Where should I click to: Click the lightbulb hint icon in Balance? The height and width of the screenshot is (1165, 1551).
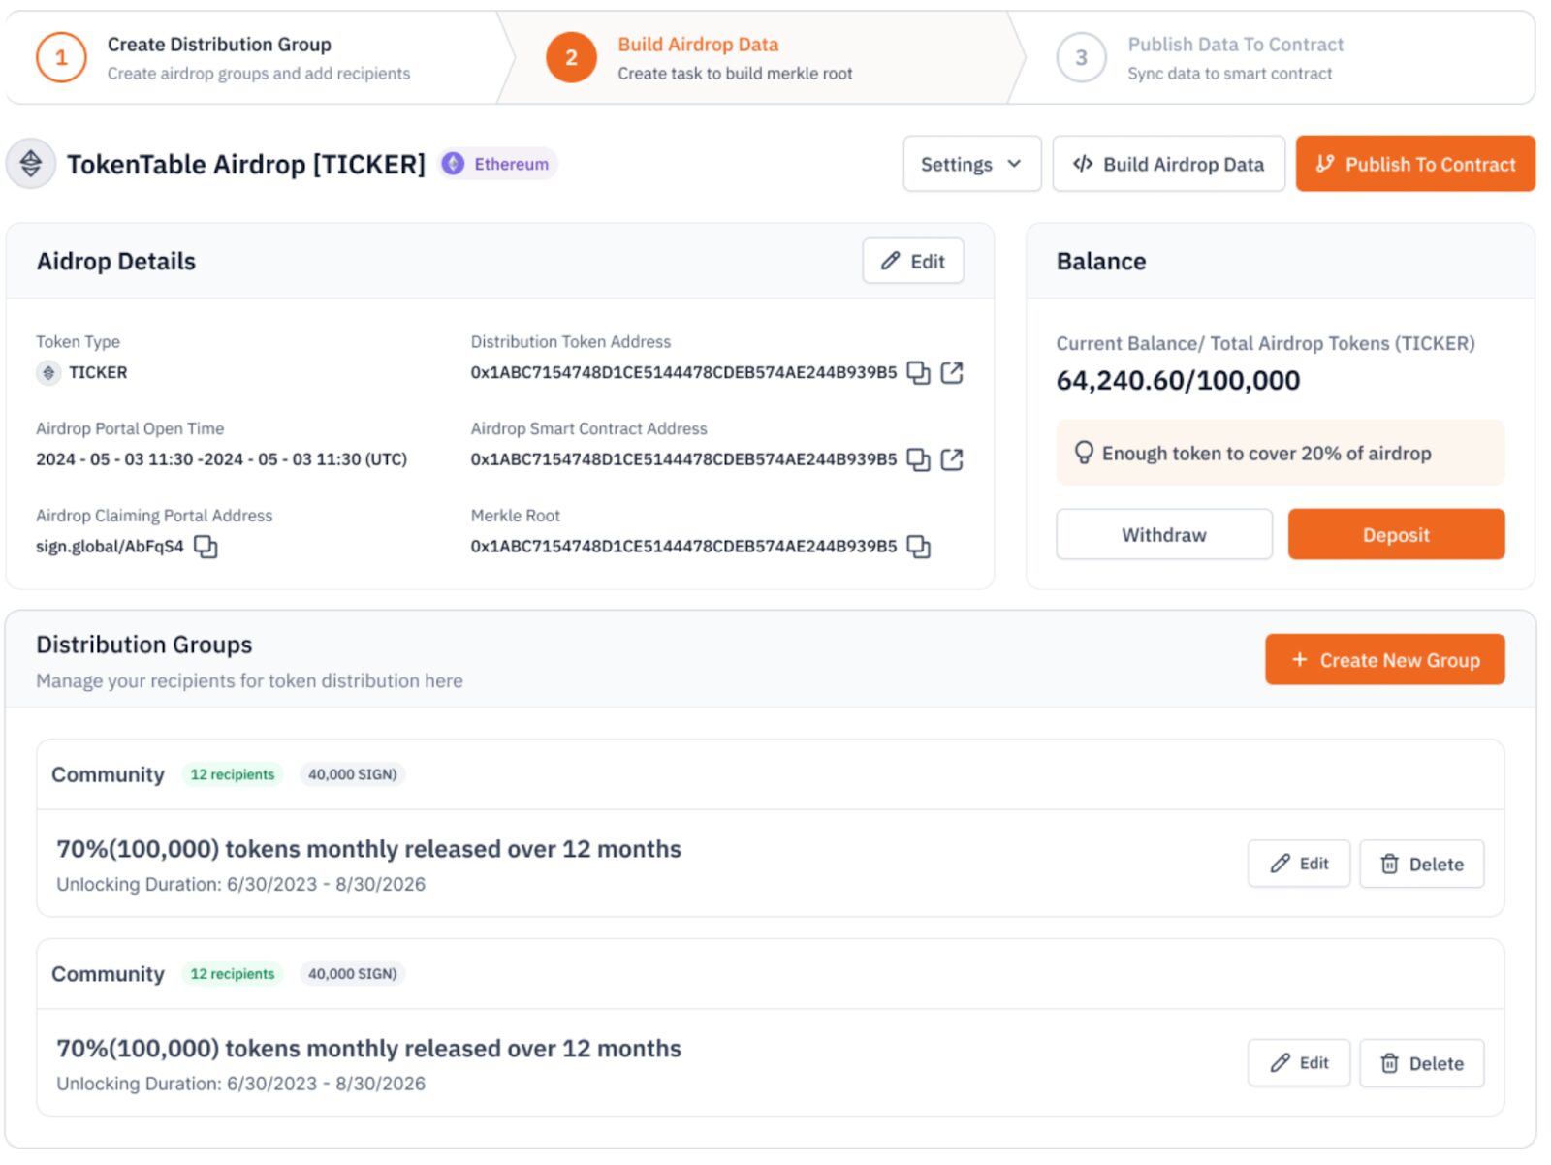(x=1084, y=453)
